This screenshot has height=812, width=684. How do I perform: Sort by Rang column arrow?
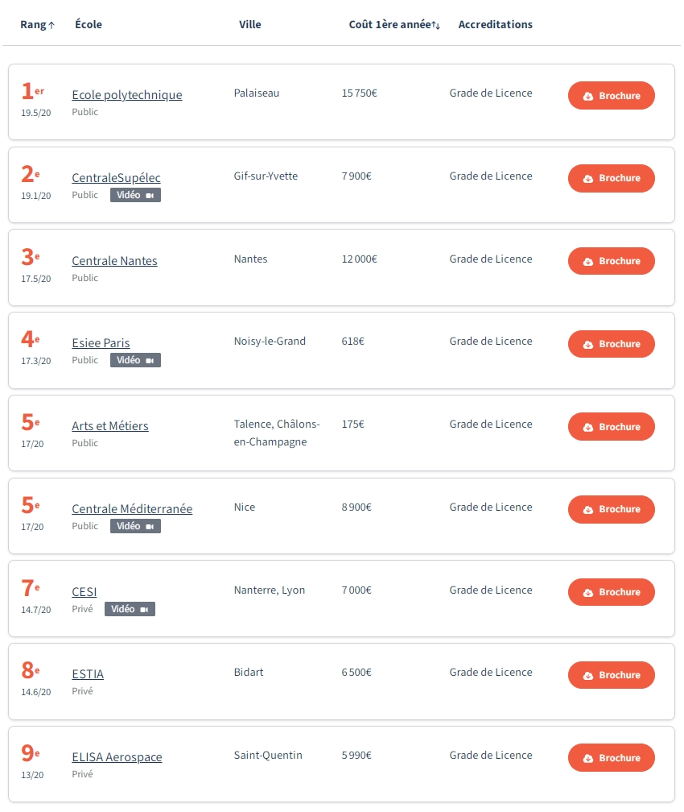(x=52, y=25)
